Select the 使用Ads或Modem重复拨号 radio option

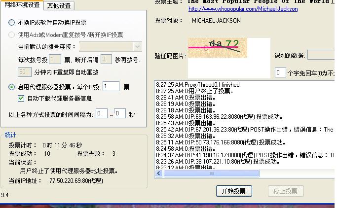click(x=12, y=35)
